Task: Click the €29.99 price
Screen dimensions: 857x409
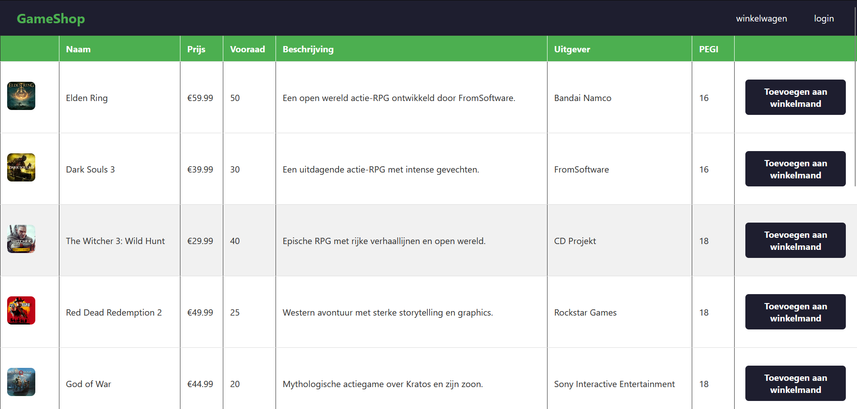Action: pos(200,241)
